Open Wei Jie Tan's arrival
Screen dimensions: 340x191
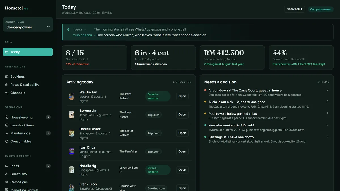[182, 96]
